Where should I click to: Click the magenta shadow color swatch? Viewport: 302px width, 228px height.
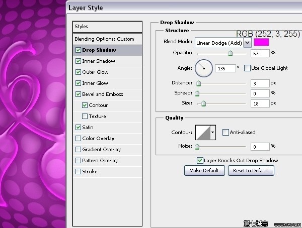(261, 43)
